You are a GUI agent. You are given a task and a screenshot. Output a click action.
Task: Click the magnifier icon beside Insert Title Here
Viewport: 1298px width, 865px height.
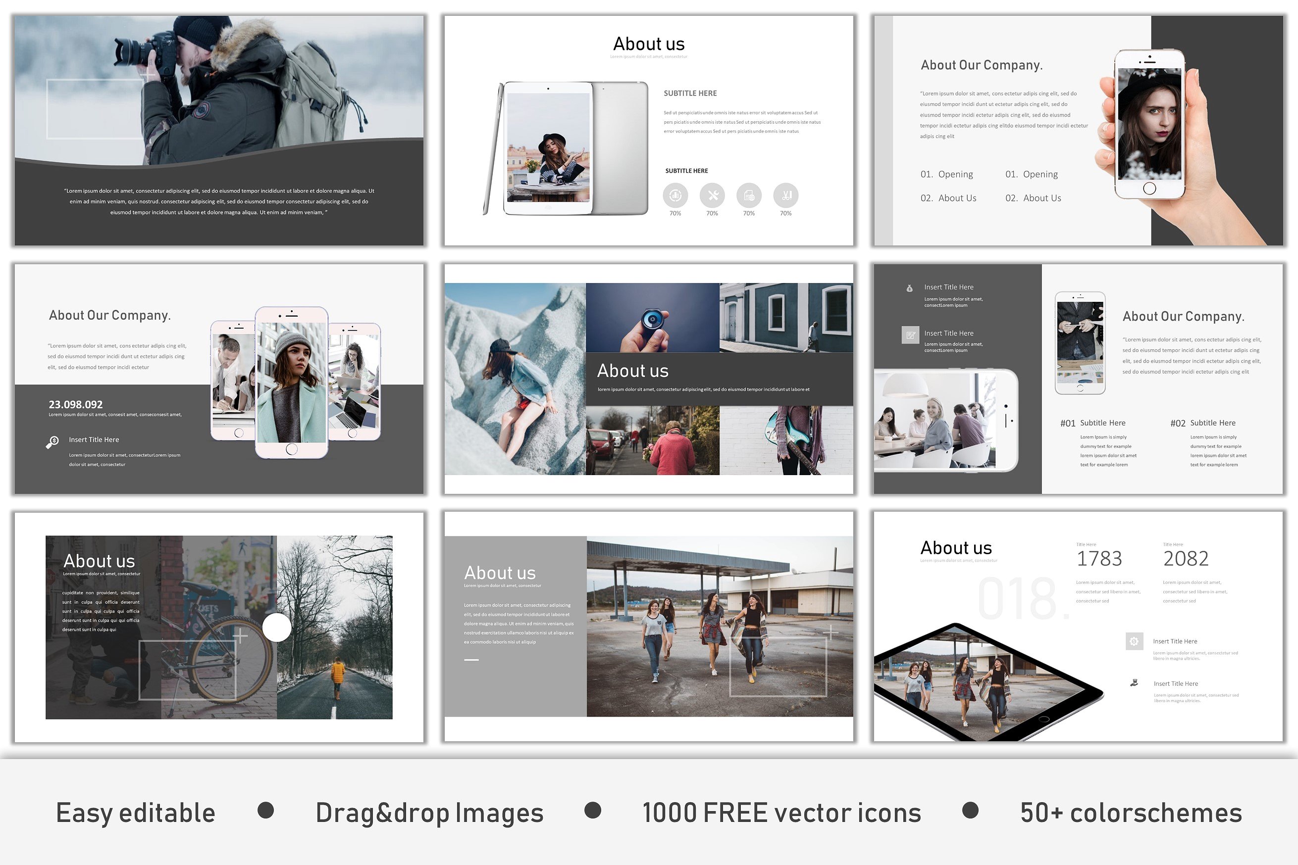click(52, 442)
